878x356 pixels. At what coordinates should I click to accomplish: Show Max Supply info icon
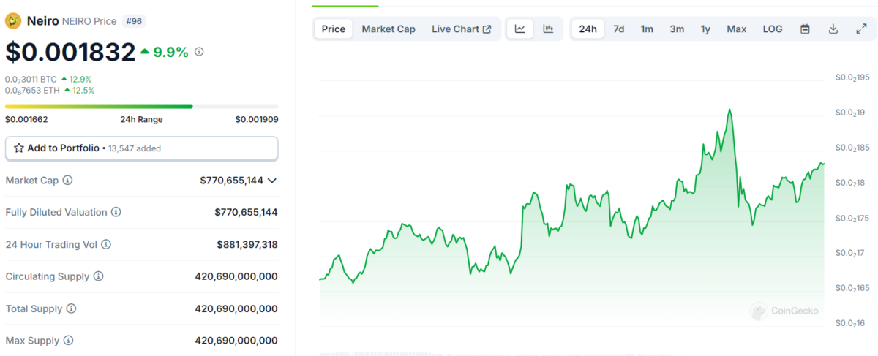(x=67, y=341)
